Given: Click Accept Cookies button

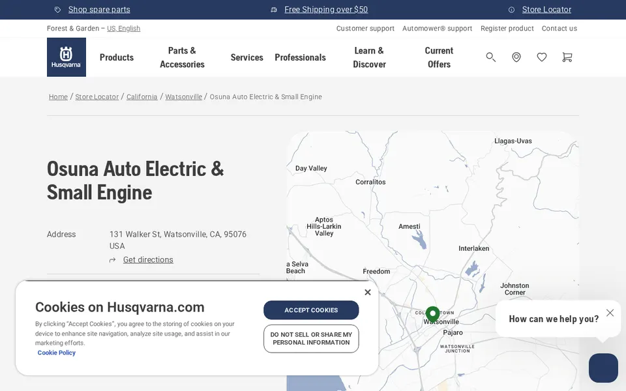Looking at the screenshot, I should (x=311, y=310).
